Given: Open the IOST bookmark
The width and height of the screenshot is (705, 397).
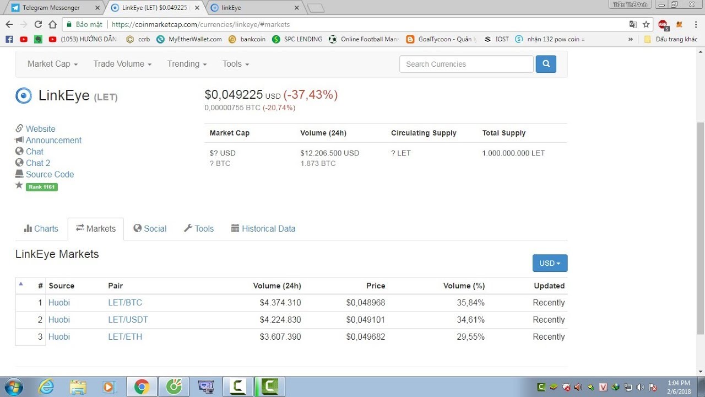Looking at the screenshot, I should tap(497, 39).
